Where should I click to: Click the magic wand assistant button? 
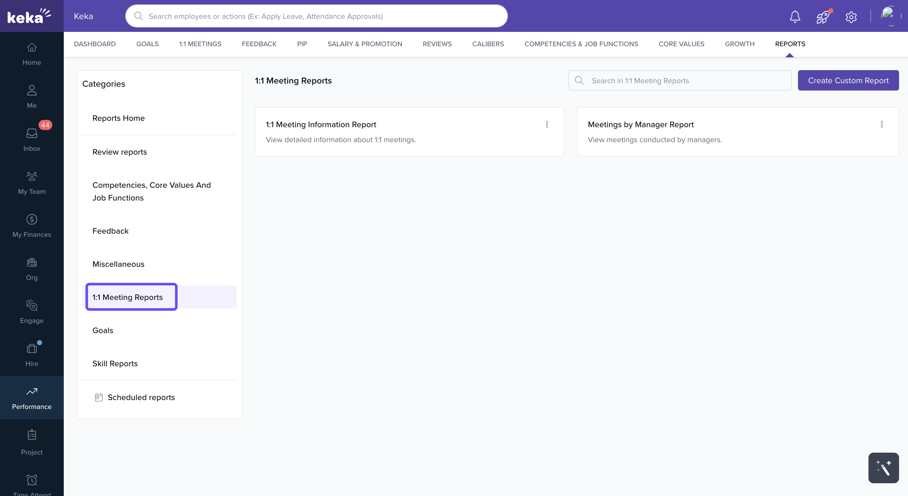(883, 467)
